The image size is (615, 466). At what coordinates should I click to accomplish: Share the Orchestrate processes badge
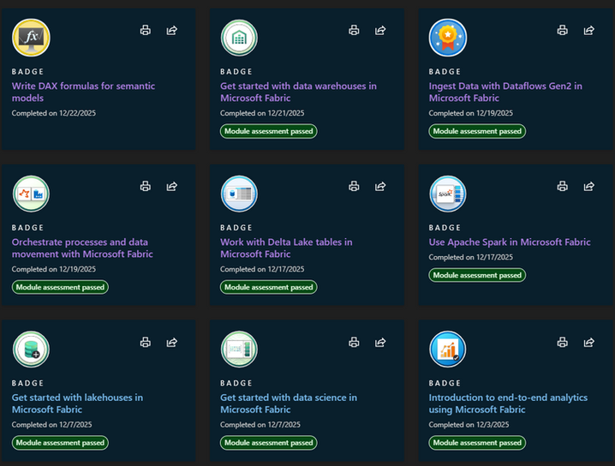(172, 186)
